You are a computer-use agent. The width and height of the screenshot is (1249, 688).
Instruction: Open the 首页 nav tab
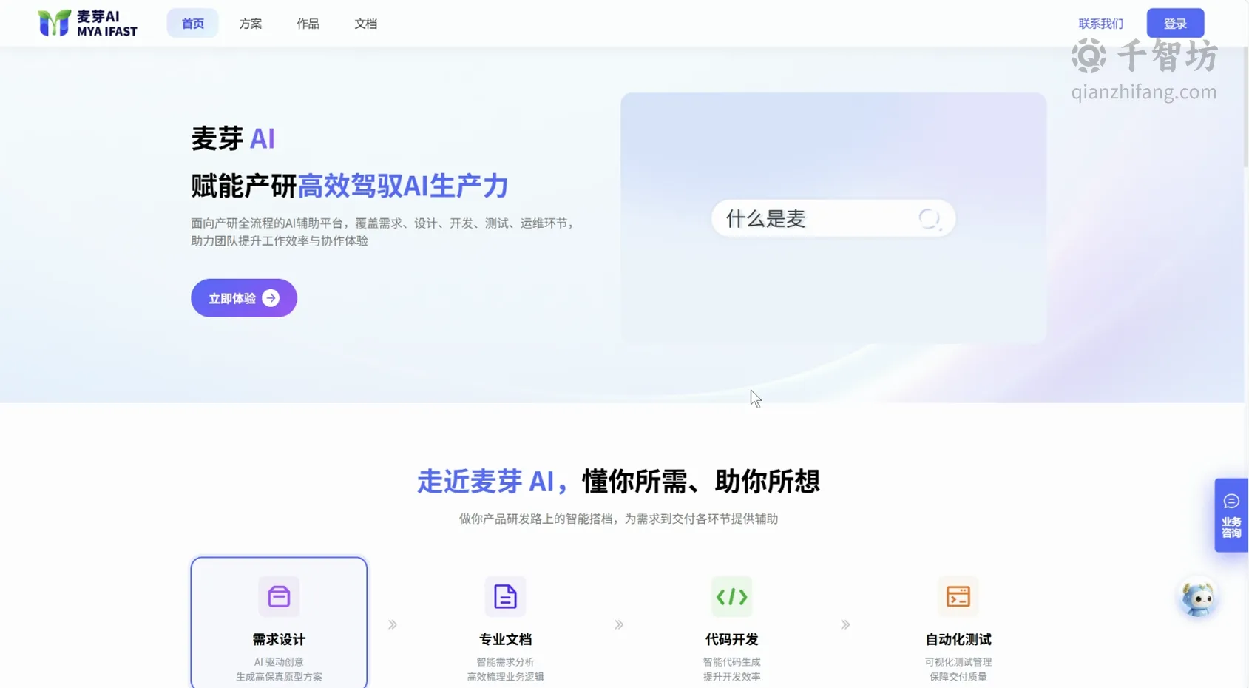192,24
